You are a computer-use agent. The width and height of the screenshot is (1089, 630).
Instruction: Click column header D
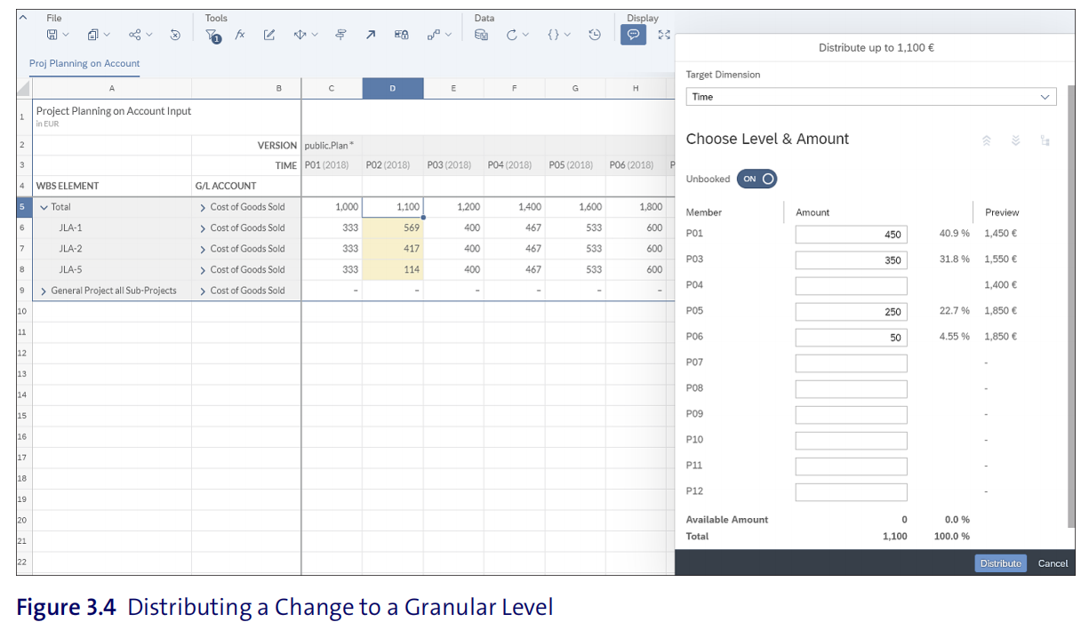[393, 88]
